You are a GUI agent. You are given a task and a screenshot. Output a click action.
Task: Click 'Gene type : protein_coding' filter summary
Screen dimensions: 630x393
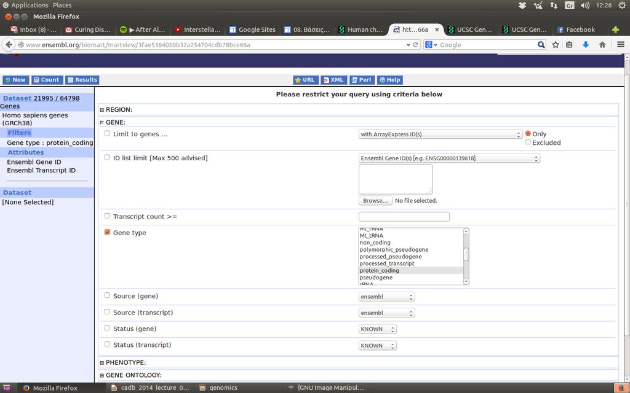(x=50, y=142)
